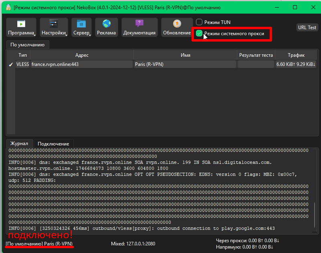Click the Сервер folder icon

pyautogui.click(x=81, y=24)
